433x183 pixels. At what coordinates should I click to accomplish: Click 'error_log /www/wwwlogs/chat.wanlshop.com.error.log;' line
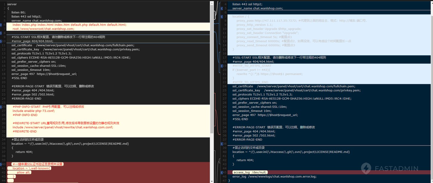click(x=274, y=176)
